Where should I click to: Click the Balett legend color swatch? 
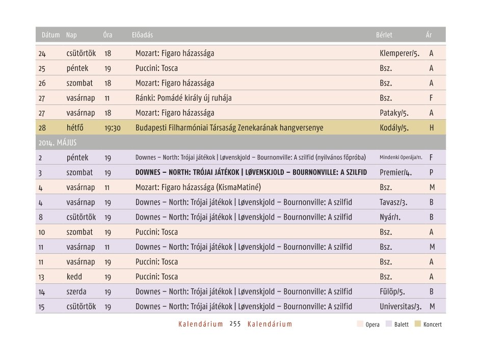coord(389,324)
